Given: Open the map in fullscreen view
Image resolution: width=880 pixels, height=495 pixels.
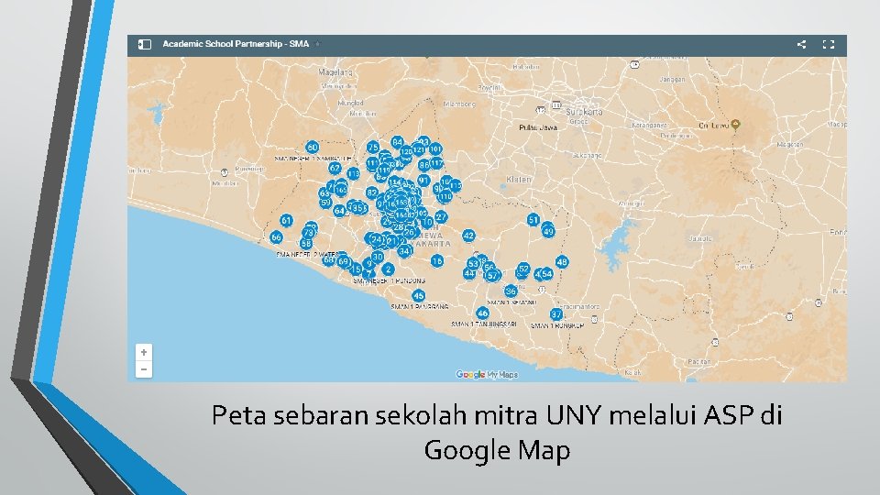Looking at the screenshot, I should click(829, 44).
